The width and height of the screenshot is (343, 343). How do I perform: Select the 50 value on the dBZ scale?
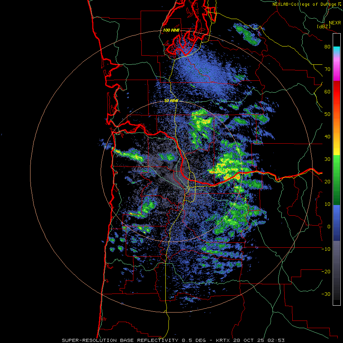pos(327,114)
